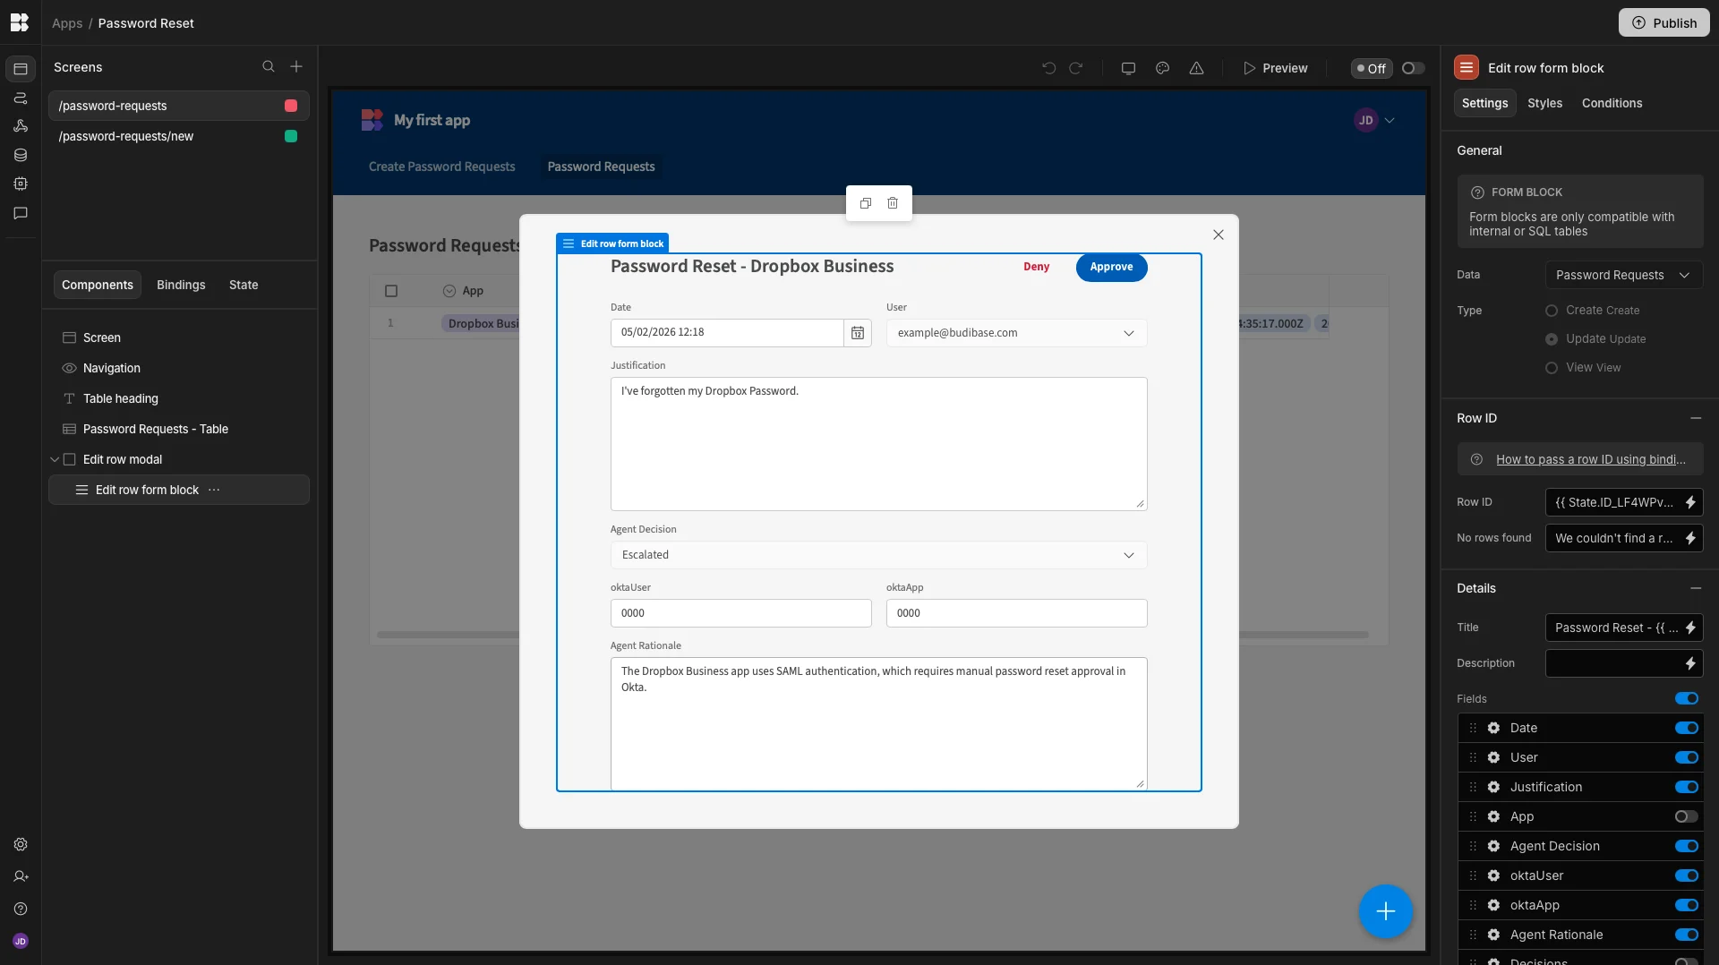
Task: Open the warnings triangle icon
Action: coord(1196,68)
